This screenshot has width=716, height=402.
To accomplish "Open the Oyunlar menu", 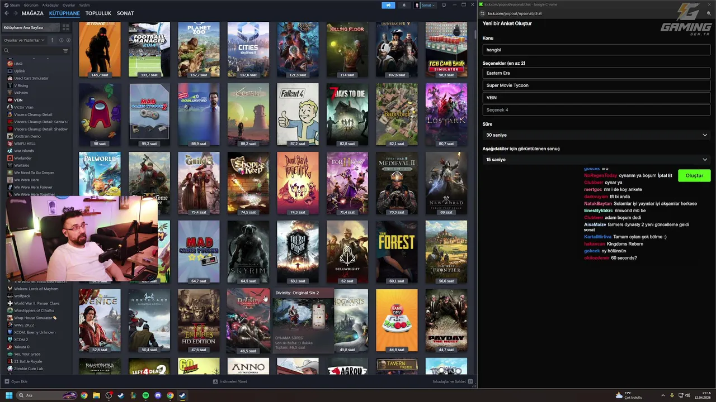I will click(x=69, y=5).
